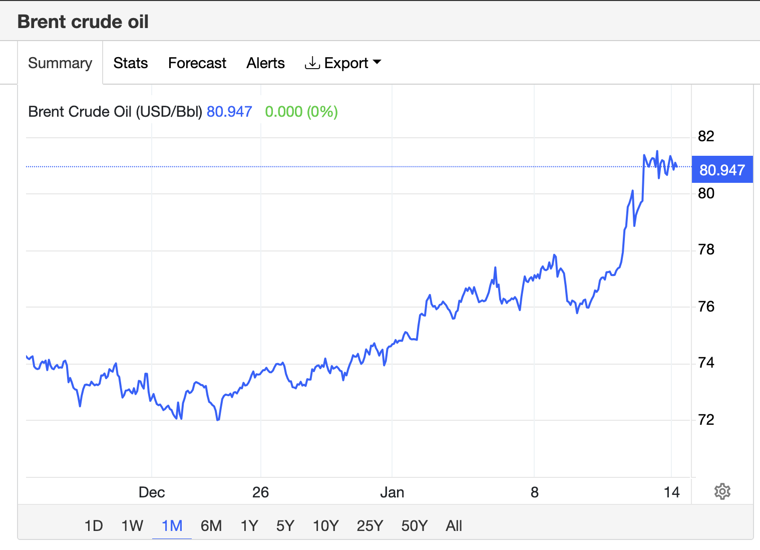Click the Jan label on date axis

tap(392, 492)
